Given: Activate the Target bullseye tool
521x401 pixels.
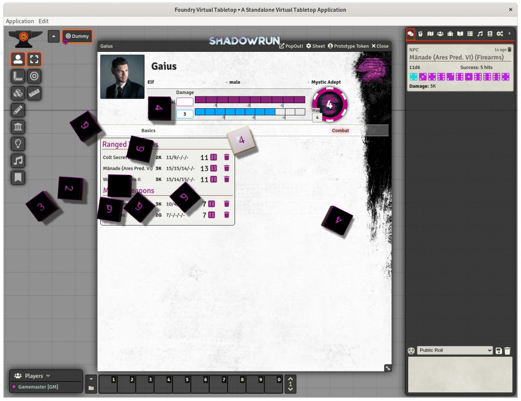Looking at the screenshot, I should [34, 76].
